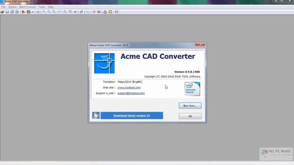Click the red PDF convert toolbar icon
The image size is (294, 165).
23,12
